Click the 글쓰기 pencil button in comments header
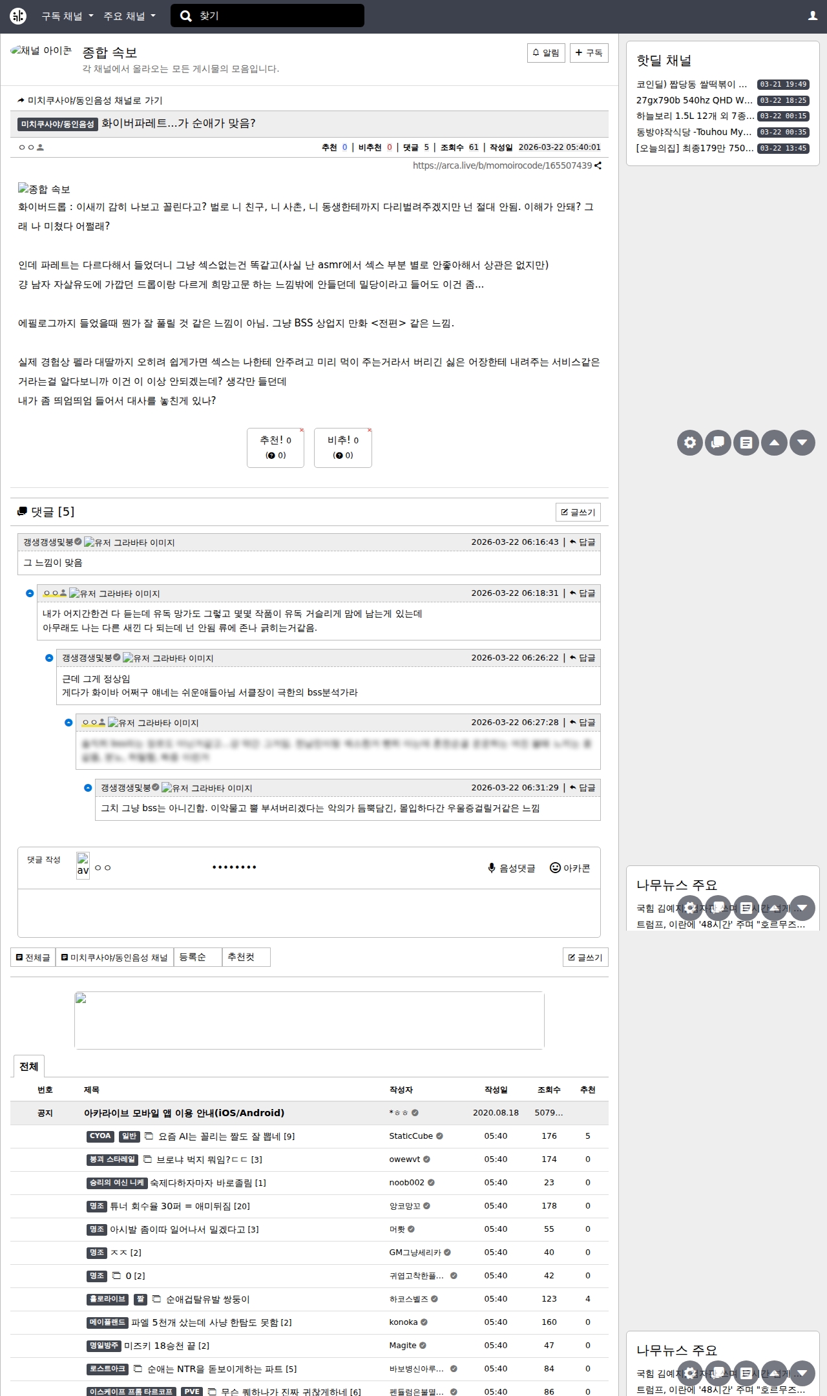 point(578,513)
